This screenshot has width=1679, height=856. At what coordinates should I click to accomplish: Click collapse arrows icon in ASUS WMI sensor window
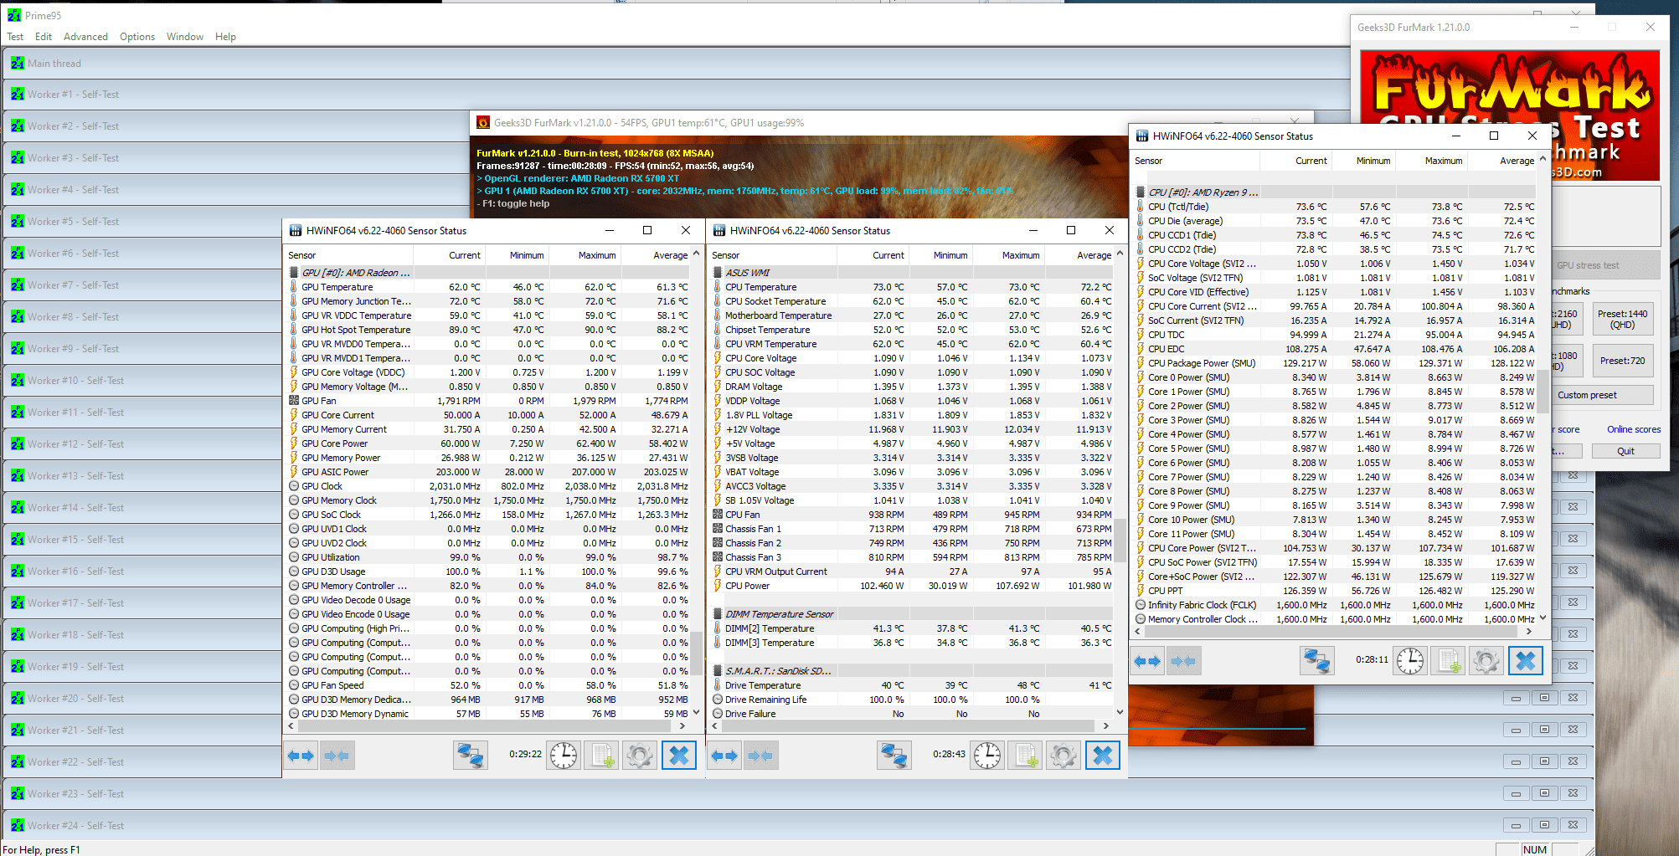[761, 756]
